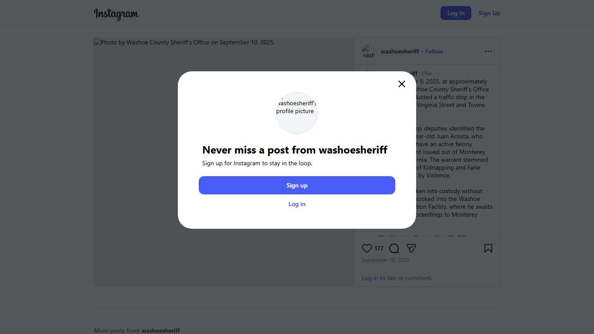This screenshot has height=334, width=594.
Task: Follow the washoesheriff account
Action: (434, 51)
